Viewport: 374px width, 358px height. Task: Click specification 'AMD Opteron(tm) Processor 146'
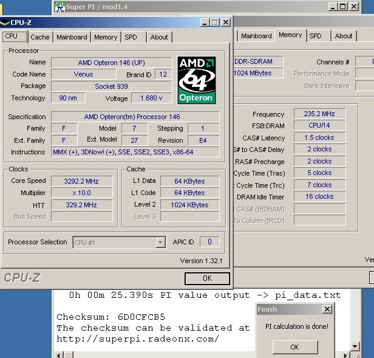135,117
